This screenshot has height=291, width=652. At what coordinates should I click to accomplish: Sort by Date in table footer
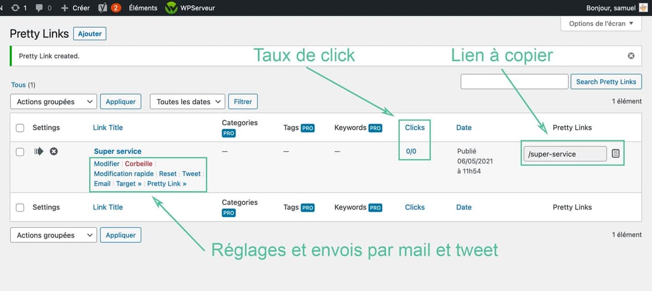point(464,207)
